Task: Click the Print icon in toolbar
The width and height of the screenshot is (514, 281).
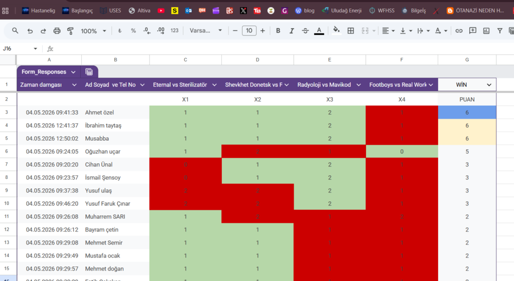Action: click(x=57, y=31)
